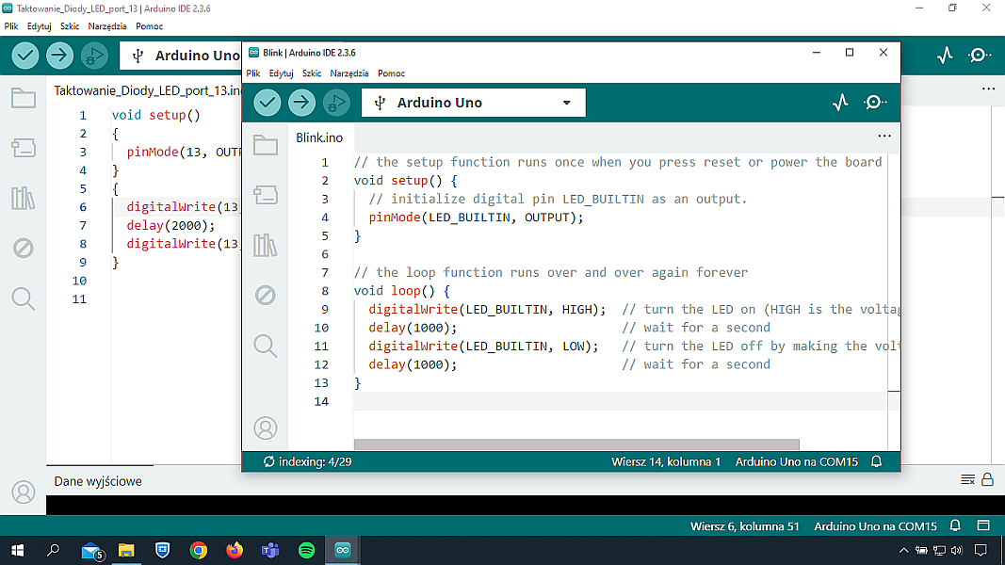The image size is (1005, 565).
Task: Open Mail app from taskbar
Action: [91, 550]
